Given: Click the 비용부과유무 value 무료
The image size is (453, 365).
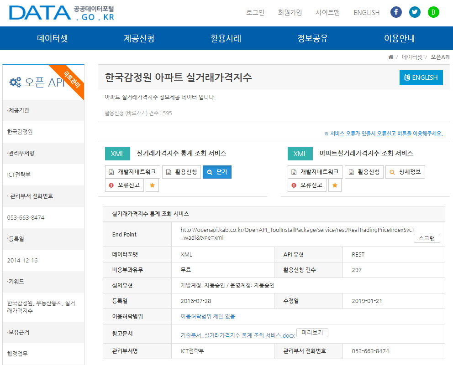Looking at the screenshot, I should (x=185, y=270).
